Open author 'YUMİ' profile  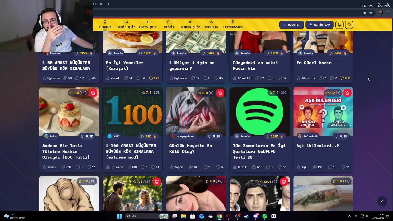[x=114, y=136]
